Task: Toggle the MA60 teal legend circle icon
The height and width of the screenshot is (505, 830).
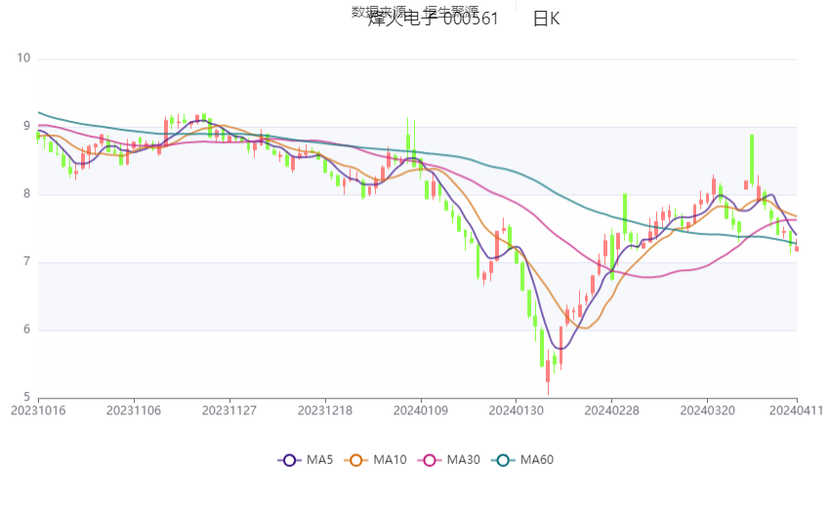Action: click(x=504, y=459)
